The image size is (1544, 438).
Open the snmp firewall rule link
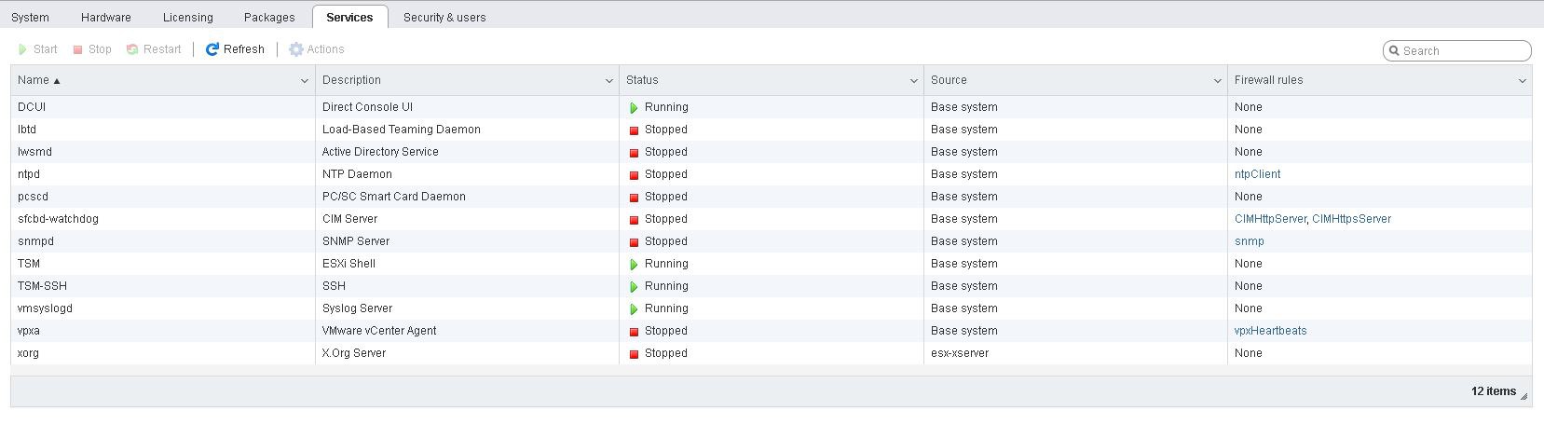[1249, 241]
